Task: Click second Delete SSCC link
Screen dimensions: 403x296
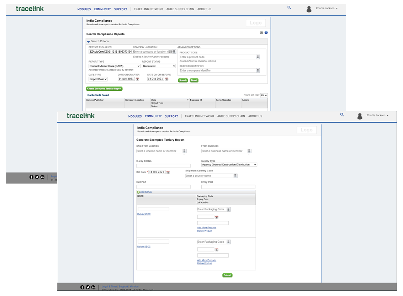Action: coord(144,247)
